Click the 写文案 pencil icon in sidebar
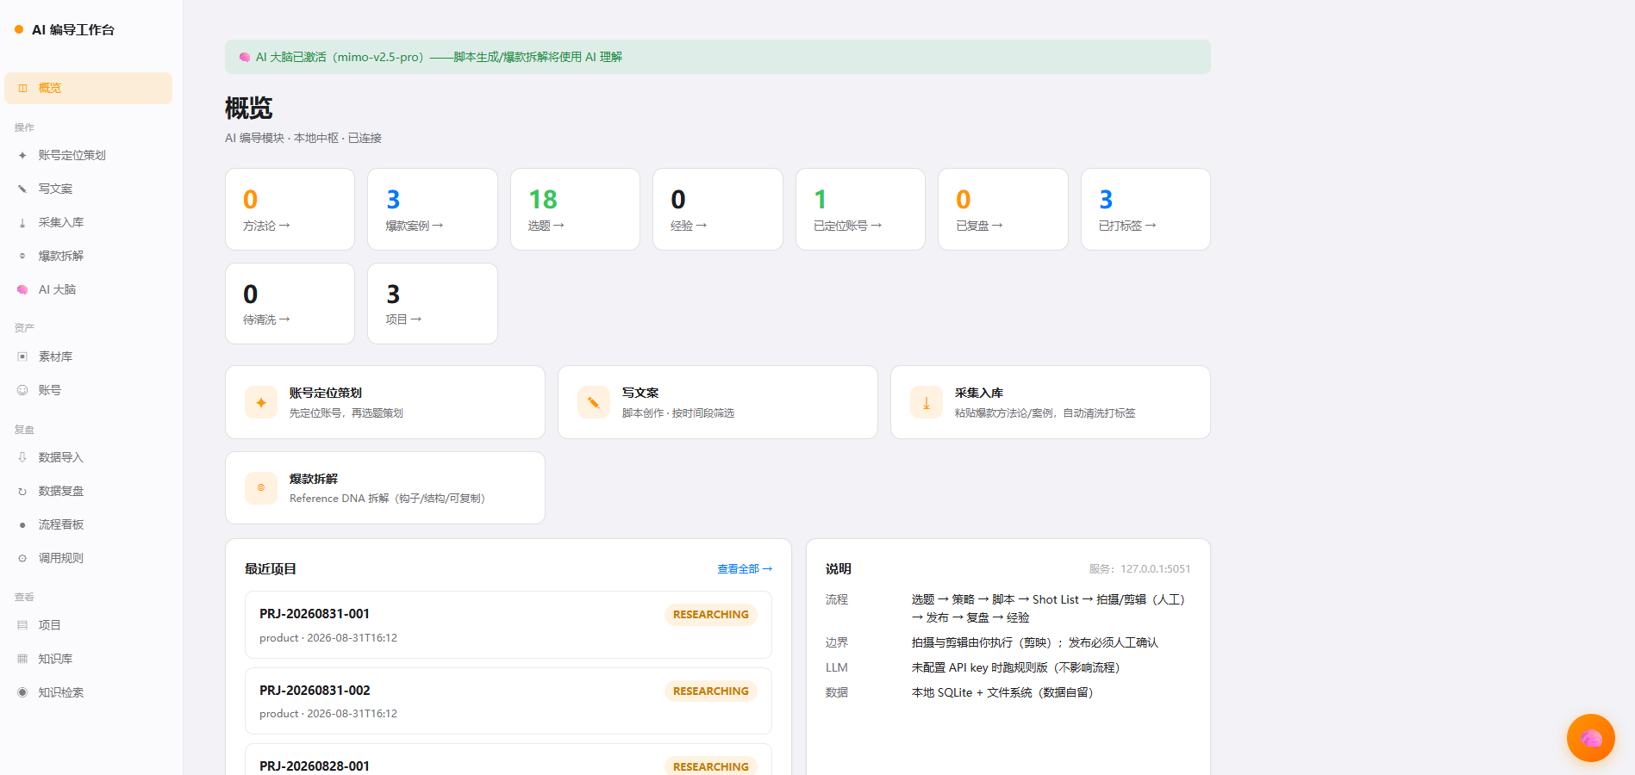Screen dimensions: 1635x775 click(22, 189)
